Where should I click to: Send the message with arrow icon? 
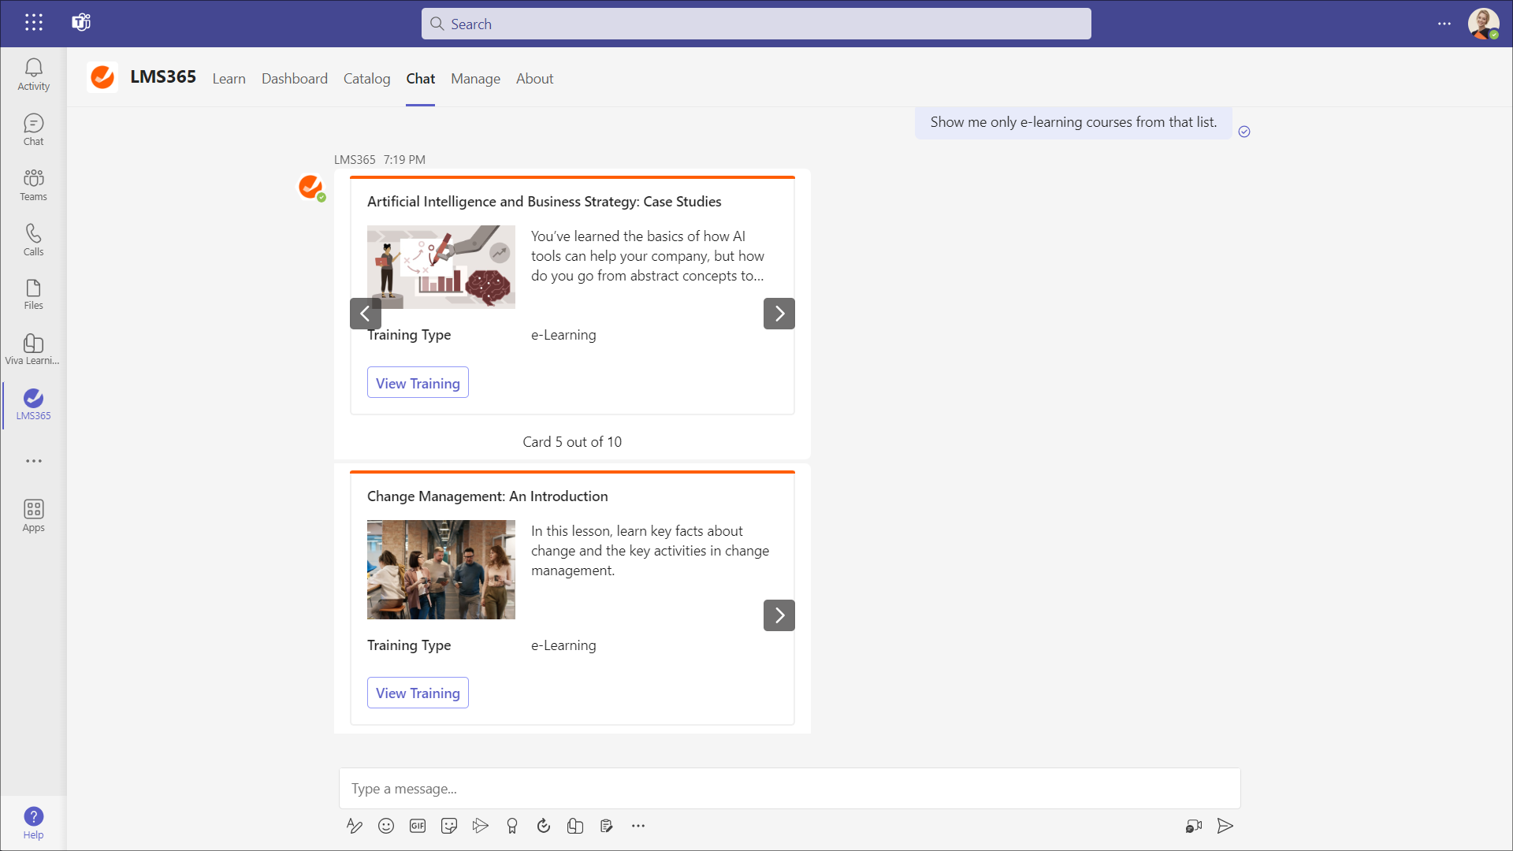[x=1225, y=826]
